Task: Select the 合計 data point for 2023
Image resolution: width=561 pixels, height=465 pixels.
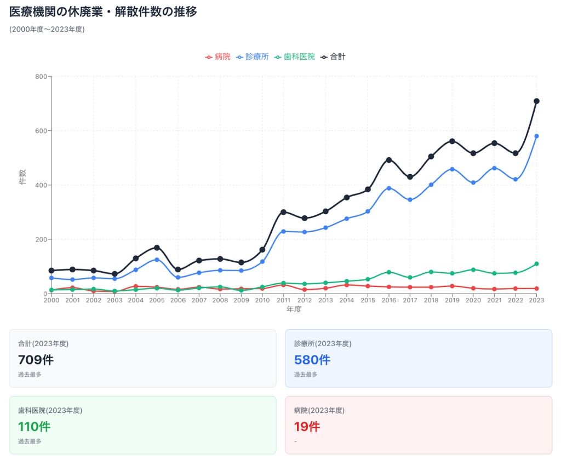Action: pos(536,101)
